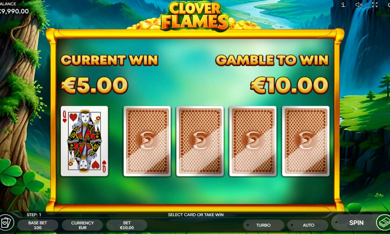Select the second face-down card
Viewport: 390px width, 234px height.
[200, 141]
